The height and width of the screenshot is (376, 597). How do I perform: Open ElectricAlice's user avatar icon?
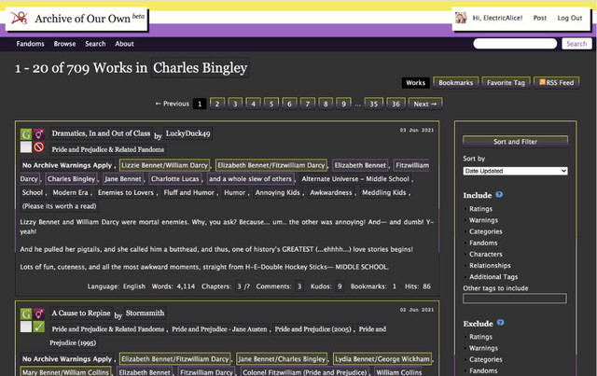click(461, 18)
